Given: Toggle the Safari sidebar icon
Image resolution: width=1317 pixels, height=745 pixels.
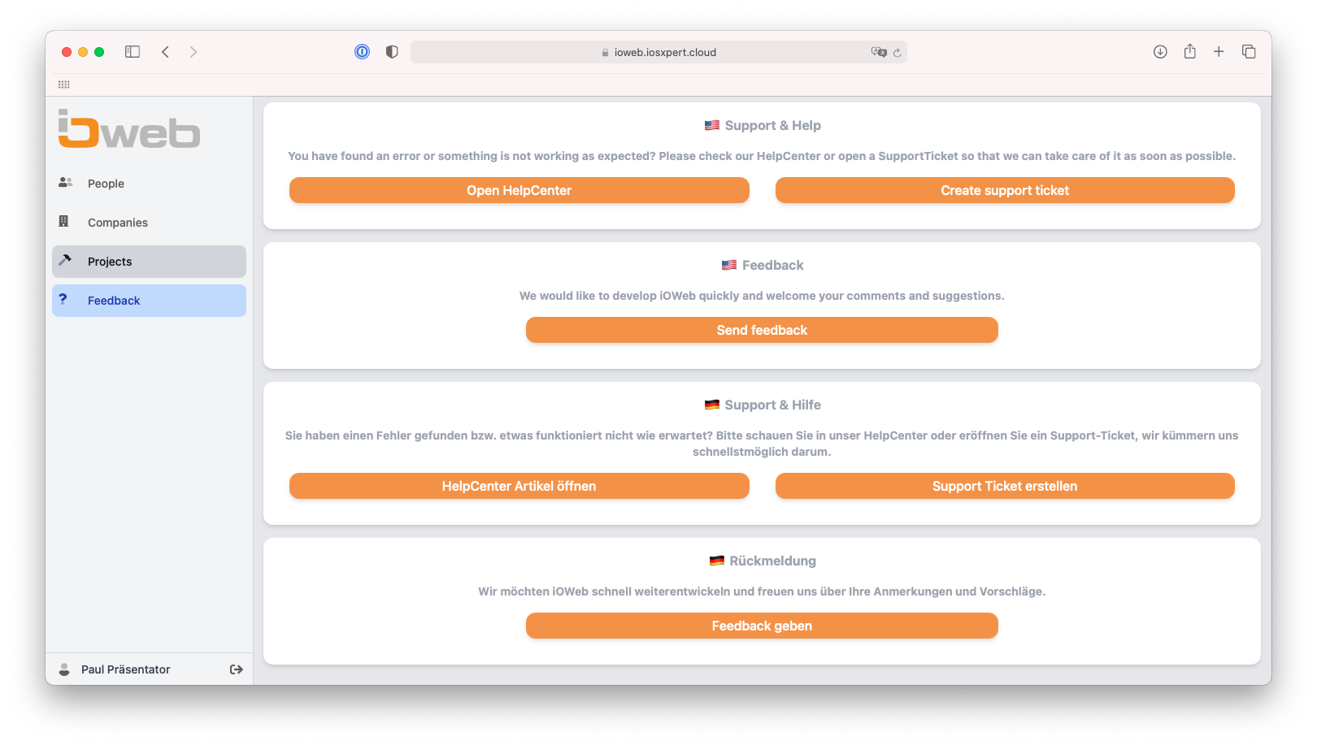Looking at the screenshot, I should click(x=133, y=52).
